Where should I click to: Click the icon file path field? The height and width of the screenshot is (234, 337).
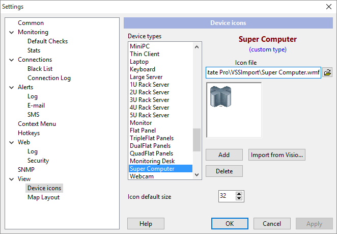point(263,72)
